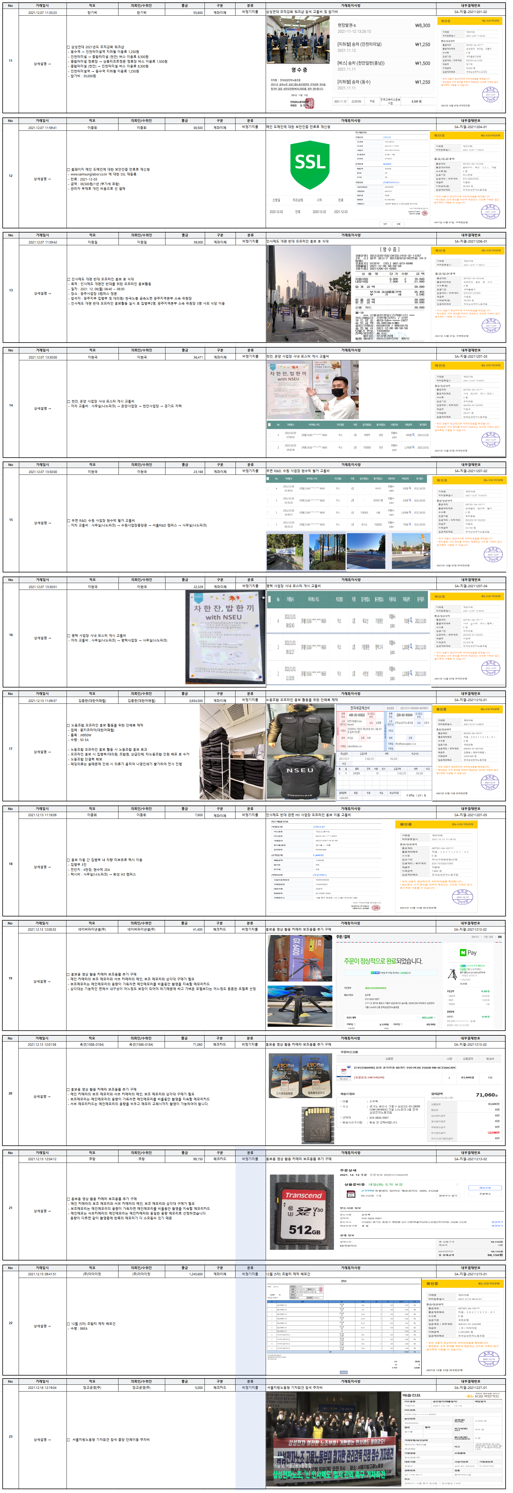Click the SLIK tripod product icon in N Pay summary
This screenshot has width=513, height=1493.
[453, 974]
